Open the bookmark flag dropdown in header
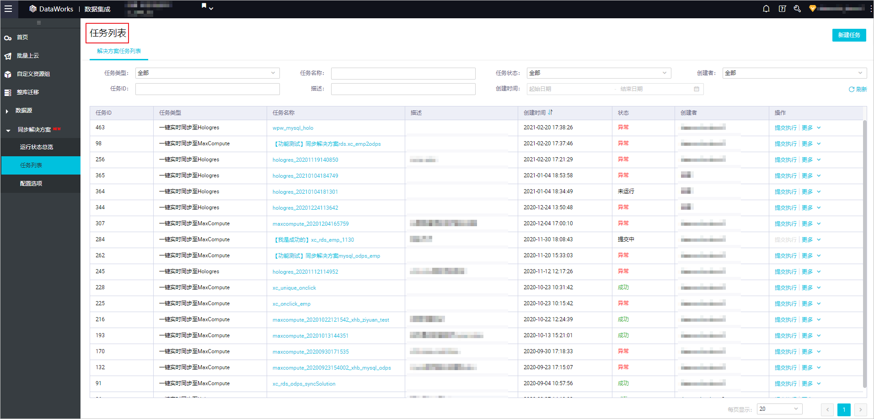The image size is (874, 419). pos(207,7)
